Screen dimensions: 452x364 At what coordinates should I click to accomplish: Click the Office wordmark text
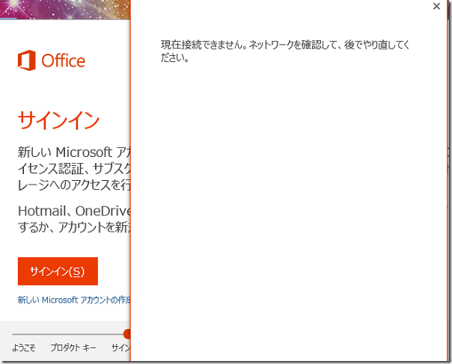pyautogui.click(x=64, y=61)
